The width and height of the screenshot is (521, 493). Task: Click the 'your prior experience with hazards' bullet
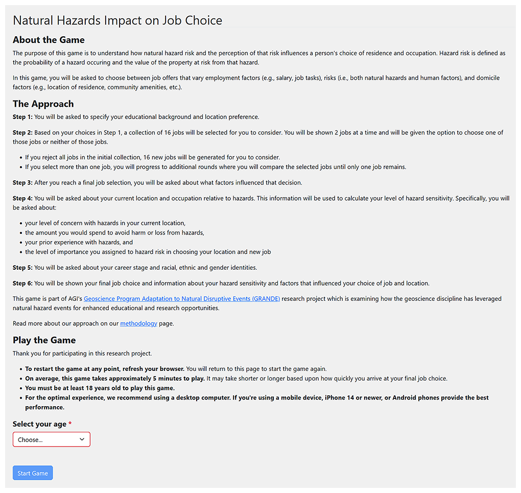click(79, 242)
